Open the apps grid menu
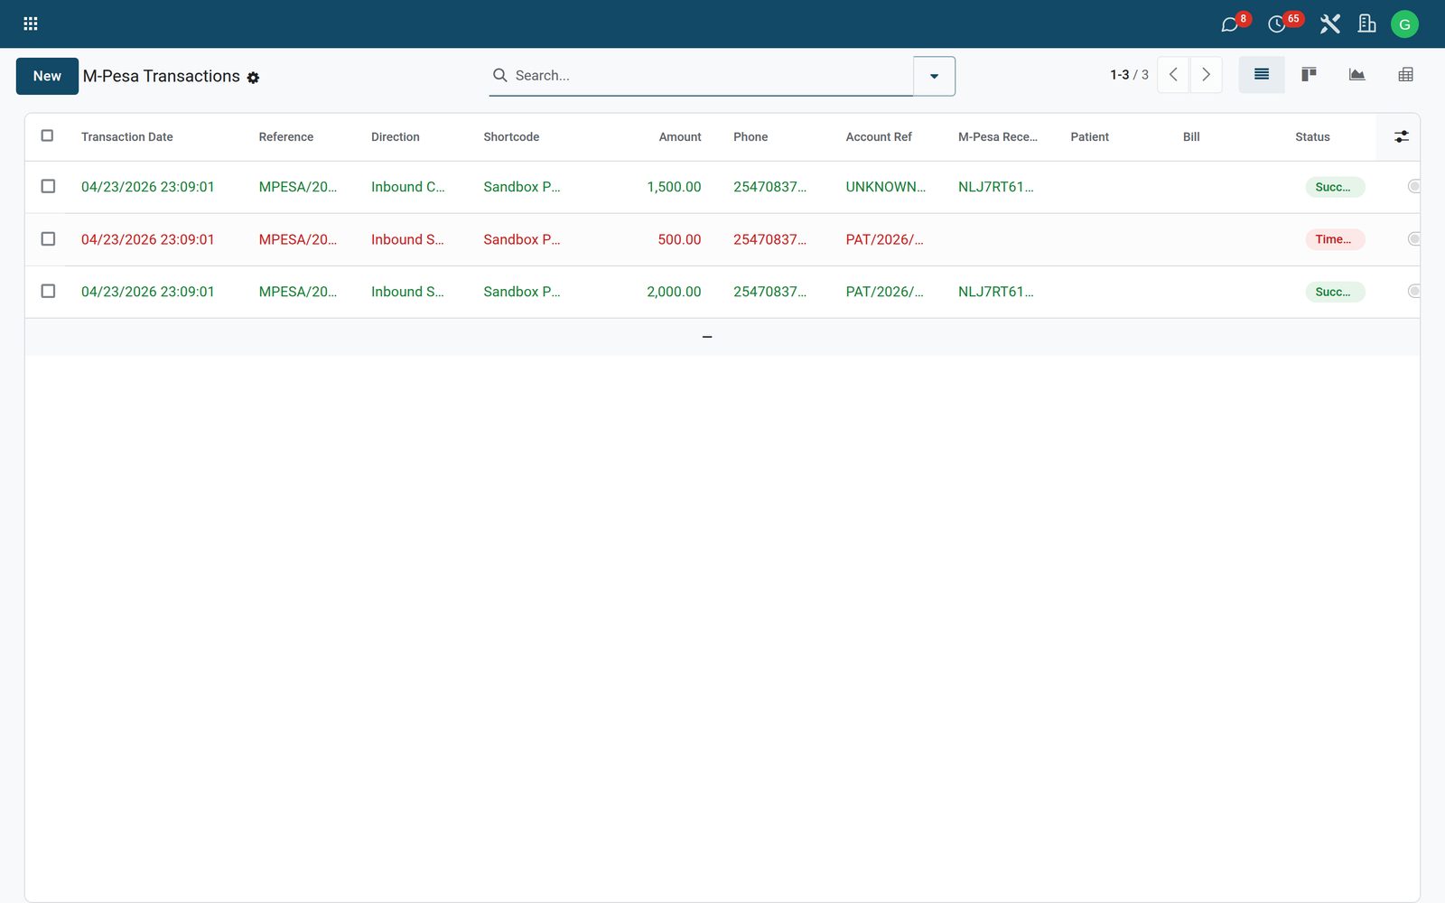Screen dimensions: 1445x903 tap(30, 23)
